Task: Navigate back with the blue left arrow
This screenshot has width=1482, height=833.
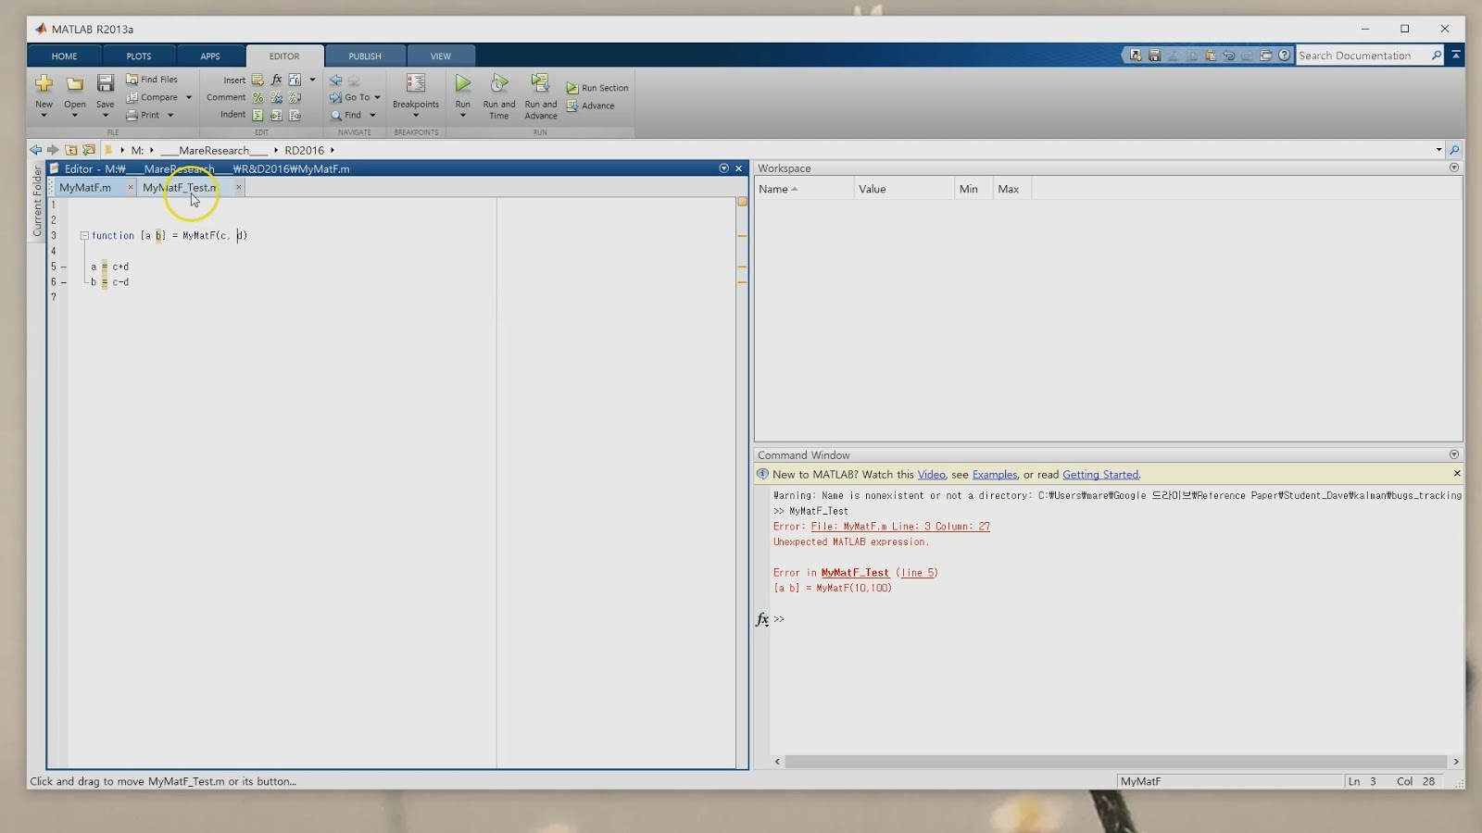Action: 335,80
